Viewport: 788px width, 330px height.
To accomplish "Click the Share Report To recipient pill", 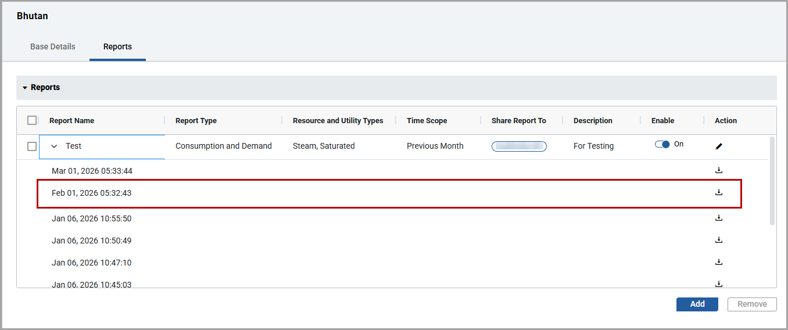I will click(x=519, y=146).
